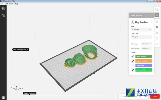This screenshot has height=100, width=161.
Task: Select the rotate tool icon
Action: tap(157, 38)
